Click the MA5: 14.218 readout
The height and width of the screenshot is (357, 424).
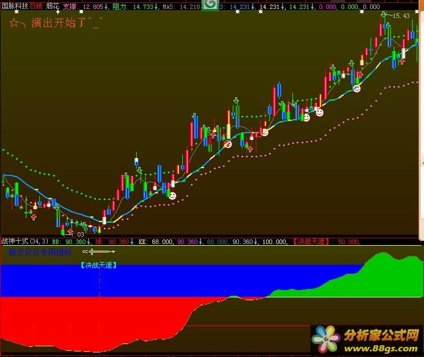click(181, 7)
